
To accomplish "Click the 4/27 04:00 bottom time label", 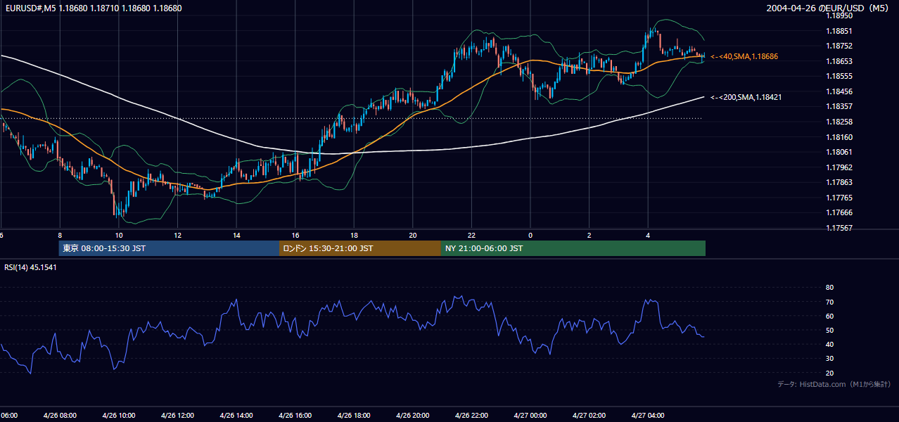I will click(648, 415).
